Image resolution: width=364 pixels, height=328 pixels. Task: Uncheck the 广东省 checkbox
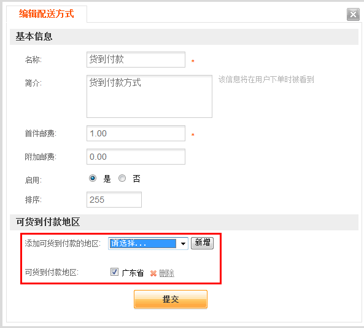[114, 271]
